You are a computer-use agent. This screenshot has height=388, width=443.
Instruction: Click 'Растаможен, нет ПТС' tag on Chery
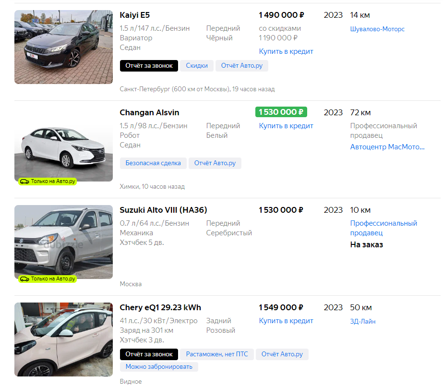point(217,354)
